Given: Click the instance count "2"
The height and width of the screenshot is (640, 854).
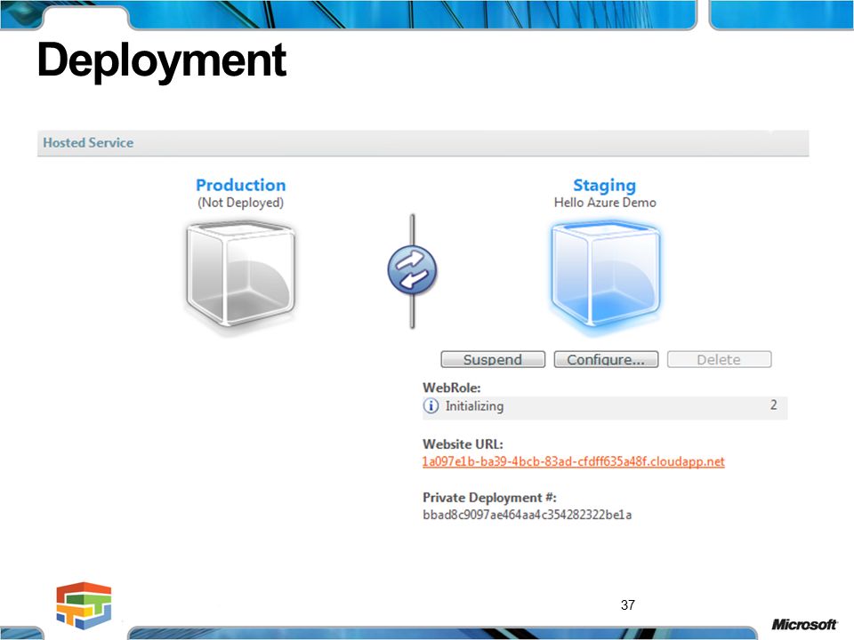Looking at the screenshot, I should (x=773, y=405).
